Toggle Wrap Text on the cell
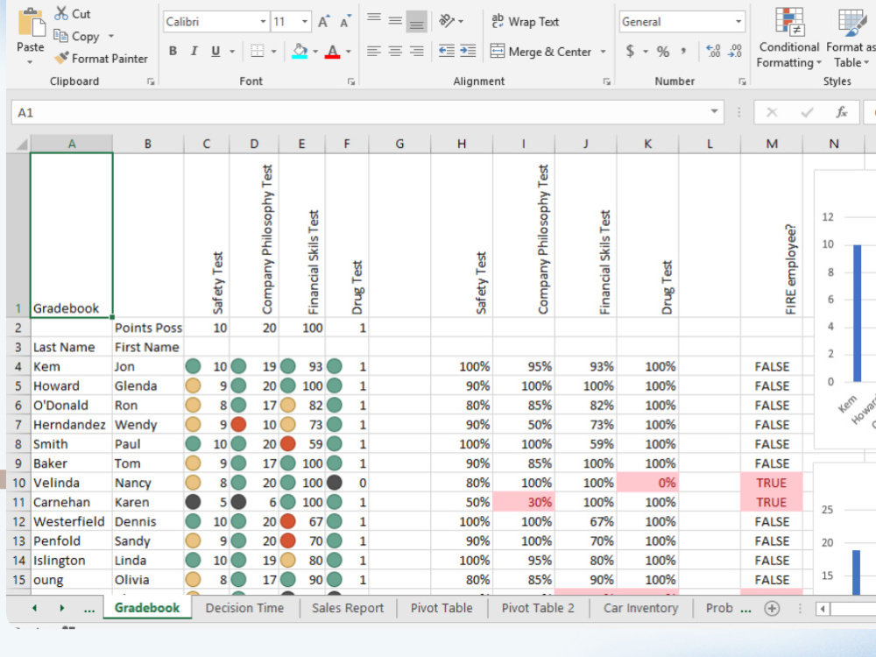The image size is (876, 657). (525, 21)
